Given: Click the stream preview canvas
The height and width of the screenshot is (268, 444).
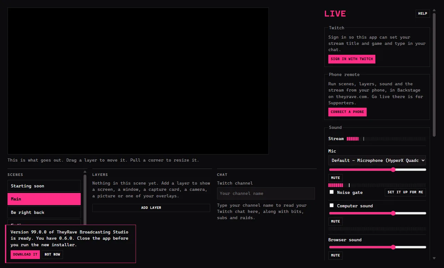Looking at the screenshot, I should point(138,81).
